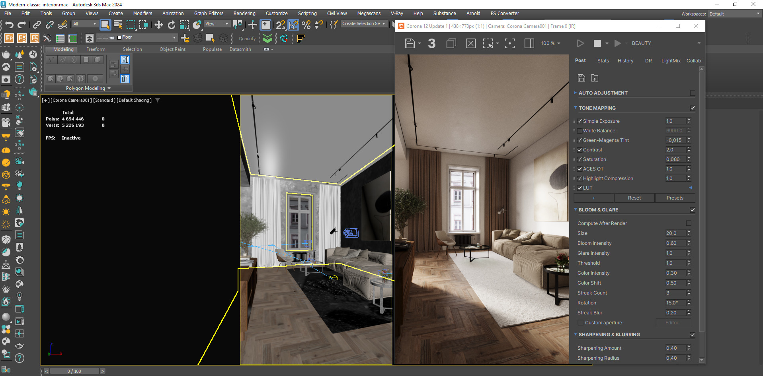Viewport: 763px width, 376px height.
Task: Open the Layer Explorer icon in main toolbar
Action: tap(90, 38)
